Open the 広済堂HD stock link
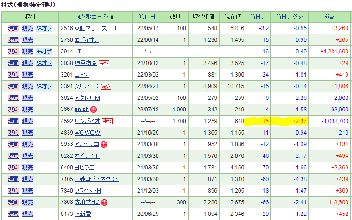Image resolution: width=352 pixels, height=220 pixels. (x=87, y=202)
